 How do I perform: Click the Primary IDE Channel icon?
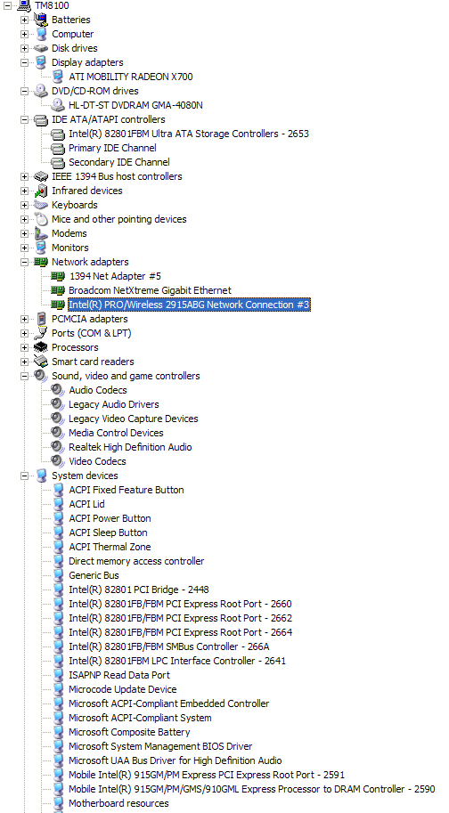(58, 149)
